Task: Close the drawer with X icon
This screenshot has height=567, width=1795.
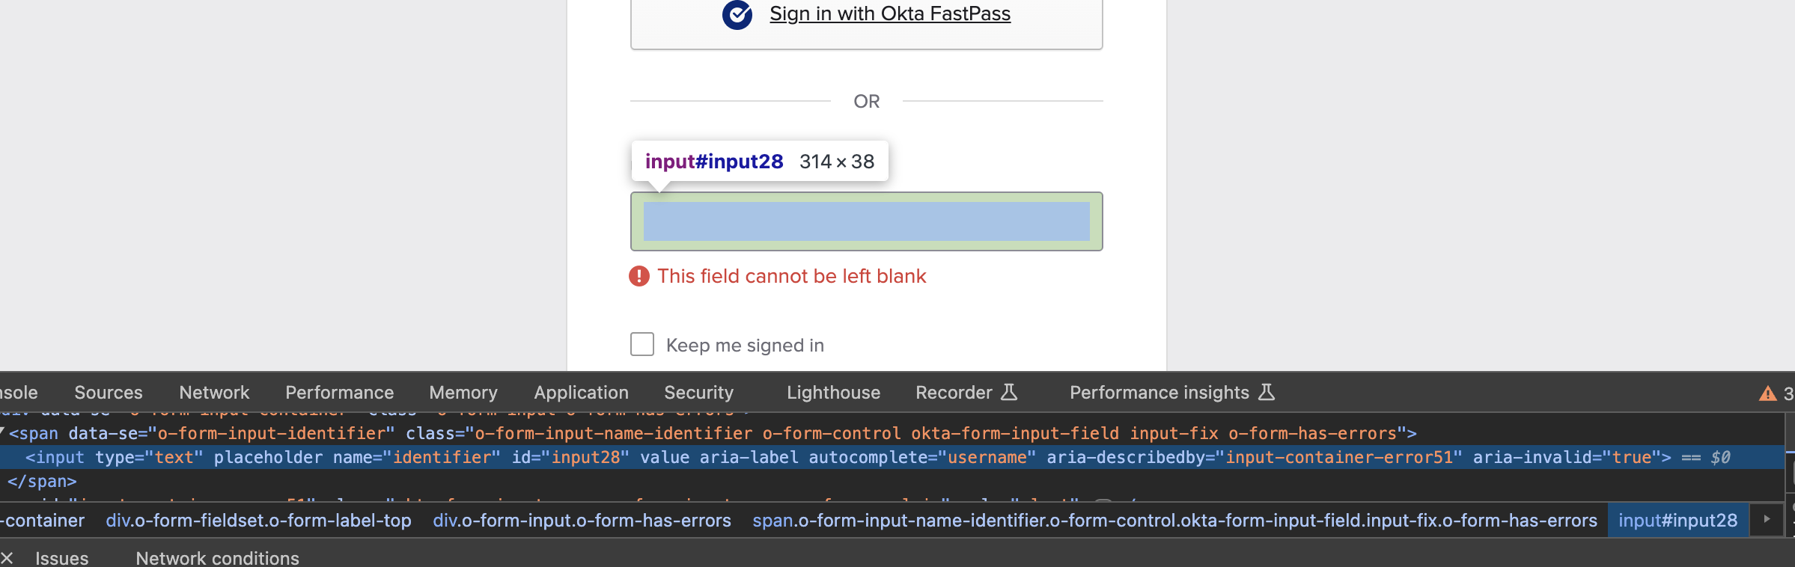Action: coord(7,558)
